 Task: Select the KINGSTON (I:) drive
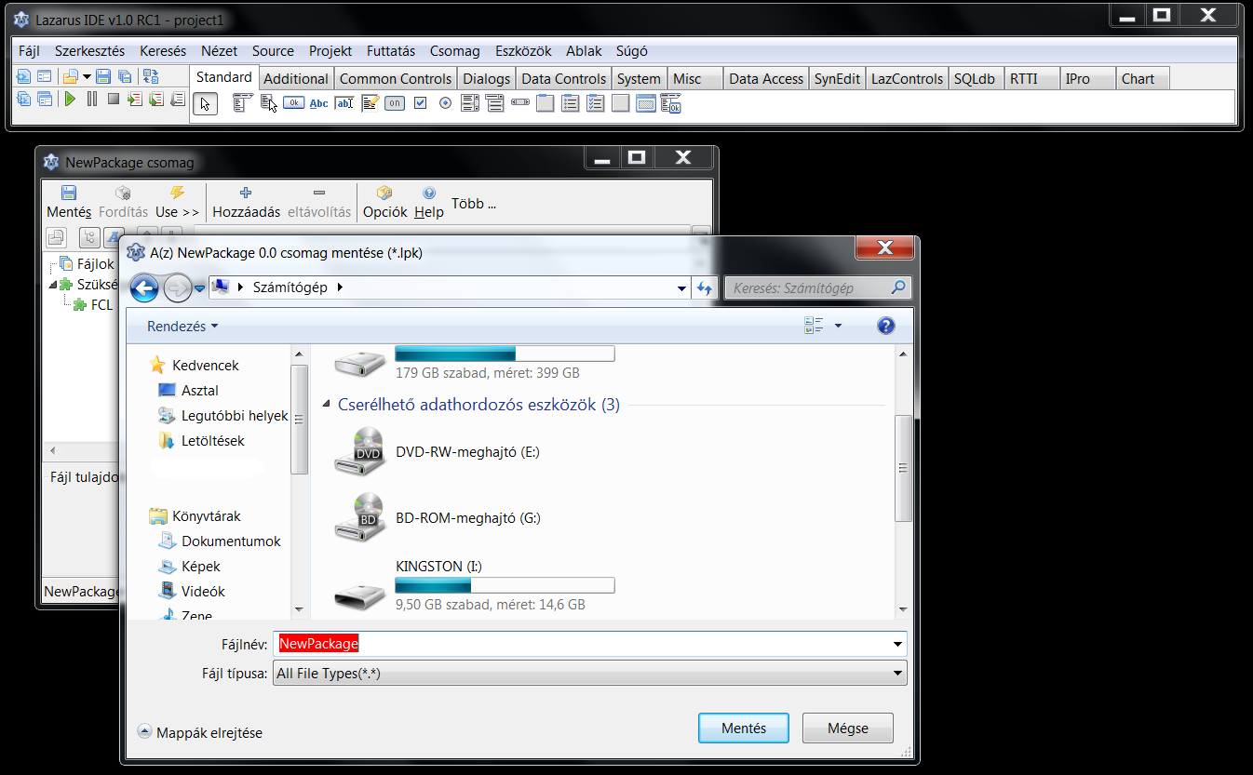tap(438, 567)
